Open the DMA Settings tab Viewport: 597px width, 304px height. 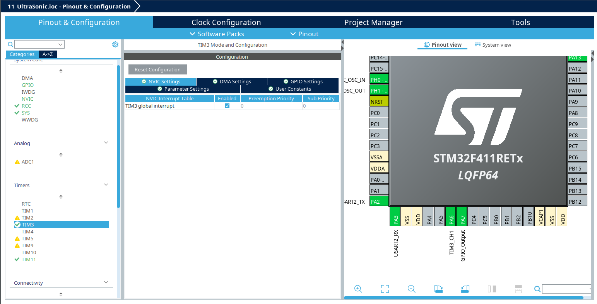coord(232,81)
